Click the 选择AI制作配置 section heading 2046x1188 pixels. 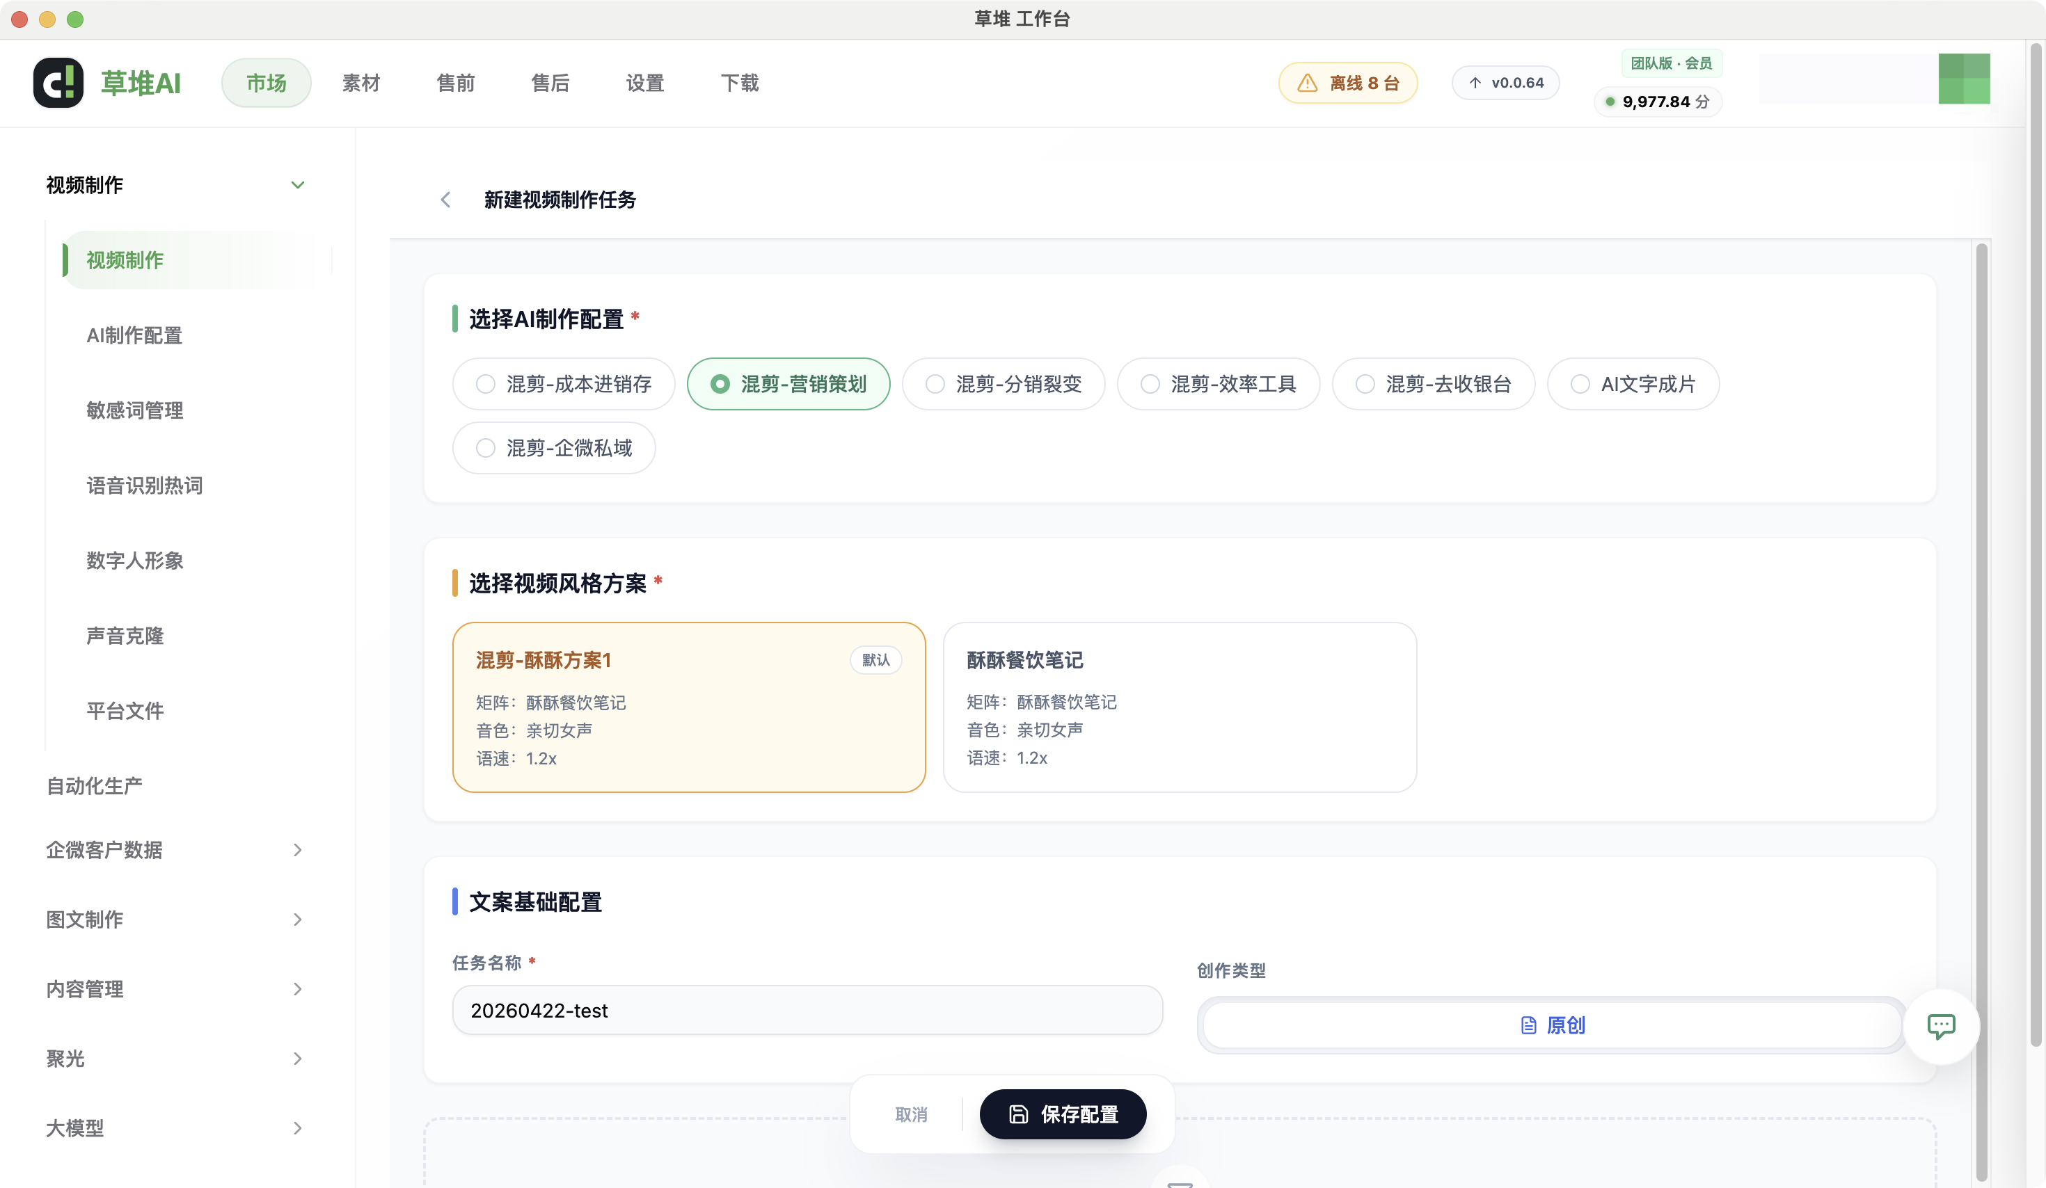tap(546, 319)
